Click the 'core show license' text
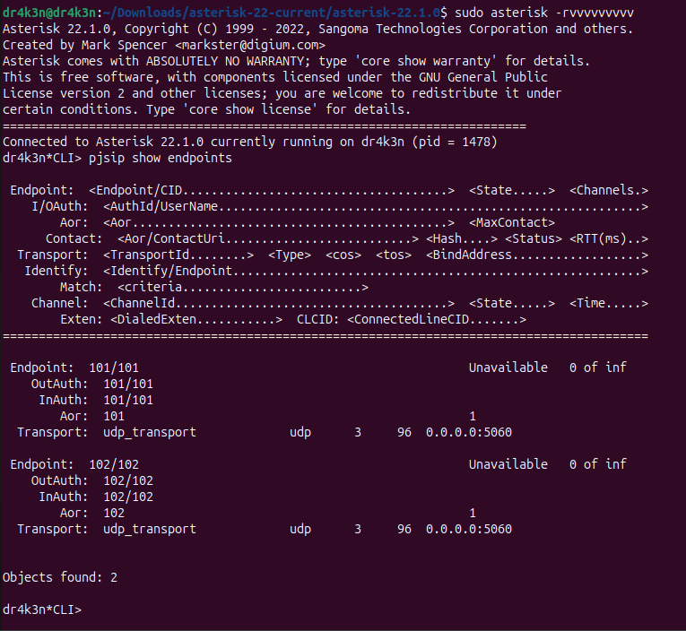Viewport: 686px width, 631px height. pos(249,109)
